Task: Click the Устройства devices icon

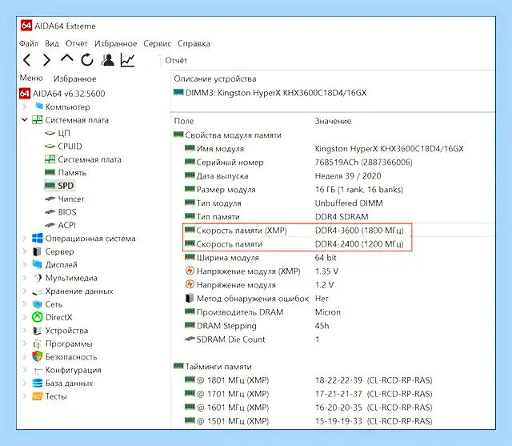Action: [38, 331]
